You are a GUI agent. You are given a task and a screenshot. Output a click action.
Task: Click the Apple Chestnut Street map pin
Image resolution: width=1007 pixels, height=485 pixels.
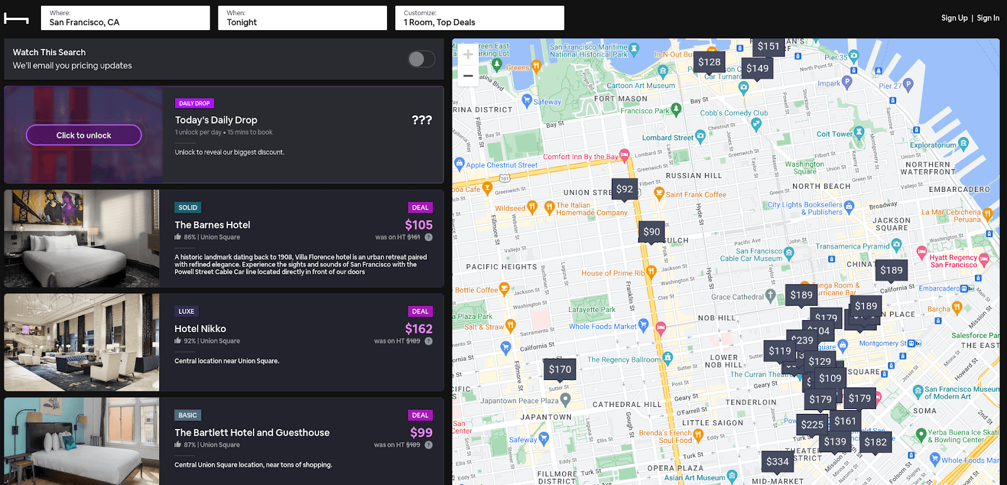coord(459,164)
